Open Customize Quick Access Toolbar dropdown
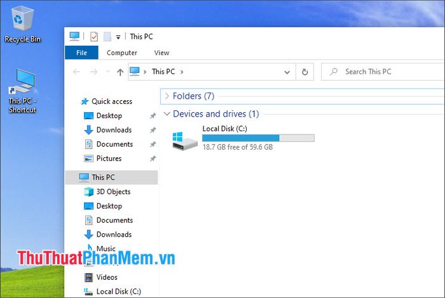This screenshot has height=298, width=445. [x=118, y=37]
